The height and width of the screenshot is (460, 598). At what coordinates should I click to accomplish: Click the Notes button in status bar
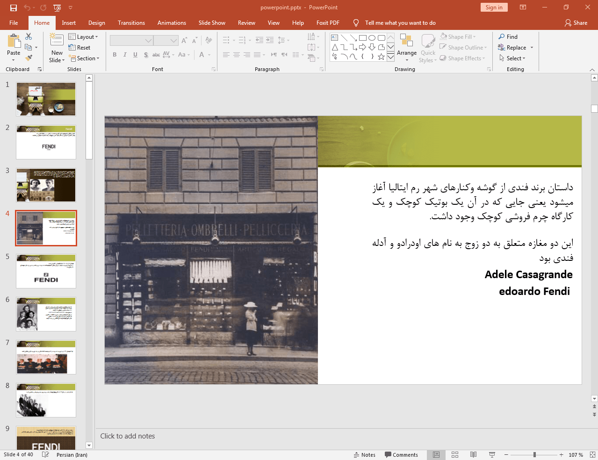coord(365,455)
